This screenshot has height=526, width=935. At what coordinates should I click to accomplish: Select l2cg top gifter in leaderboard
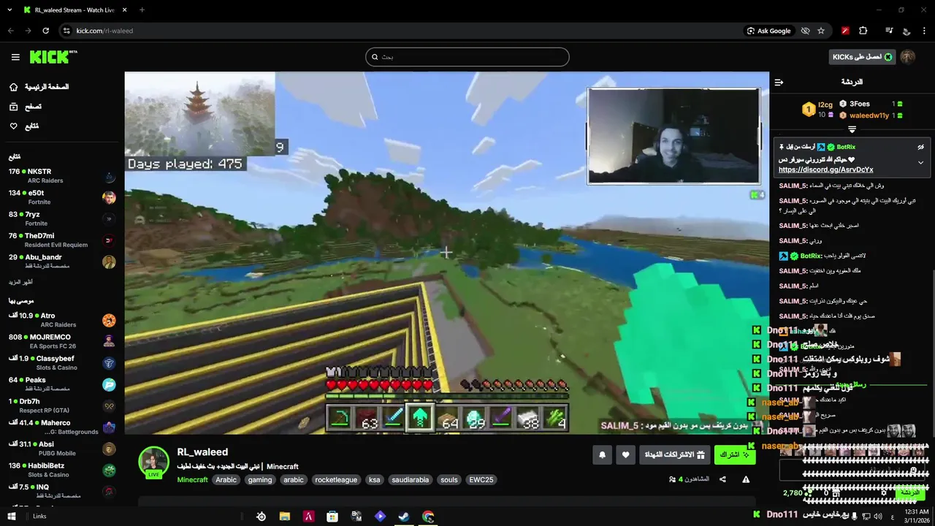point(818,109)
